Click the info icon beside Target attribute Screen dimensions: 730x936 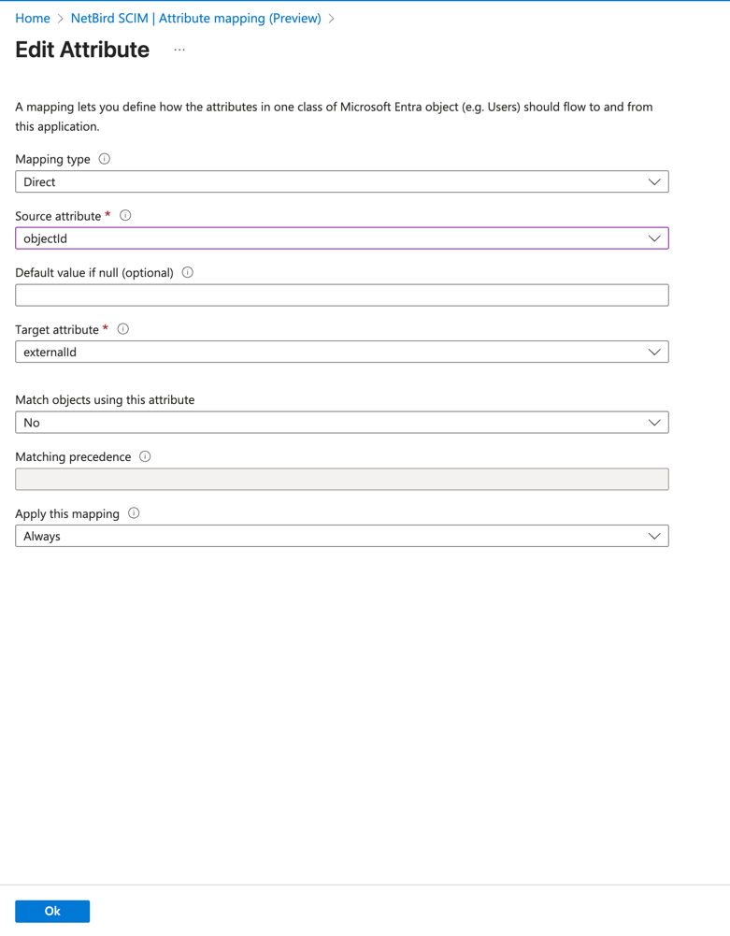[122, 328]
